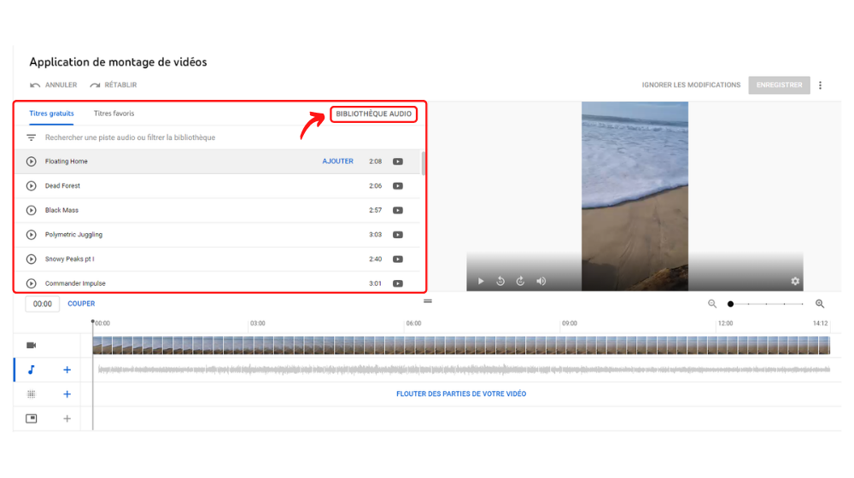Open YouTube icon for Floating Home

pos(398,161)
